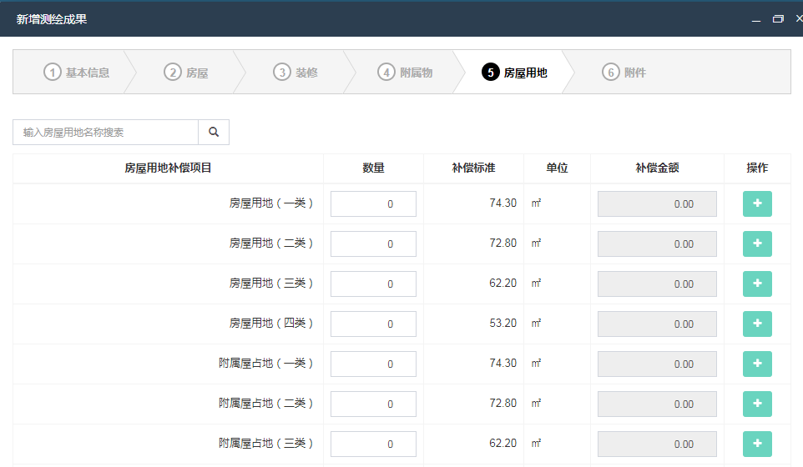The width and height of the screenshot is (803, 467).
Task: Click quantity field for 房屋用地（二类）
Action: click(x=373, y=244)
